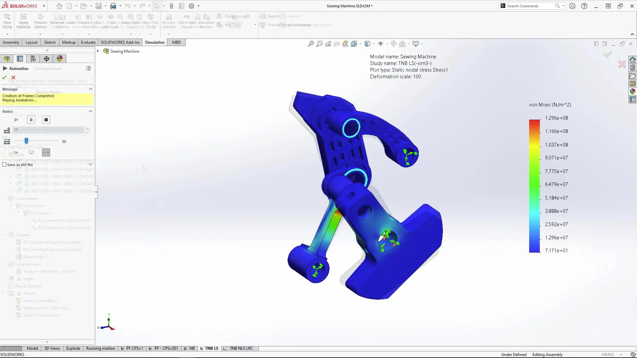
Task: Stop the animation playback
Action: tap(46, 120)
